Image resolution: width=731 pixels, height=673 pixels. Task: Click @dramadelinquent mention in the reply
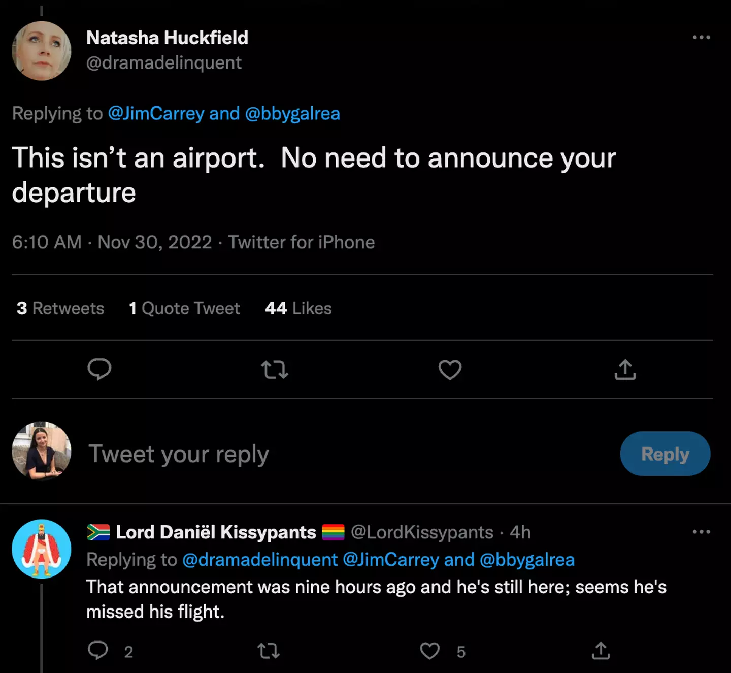[x=259, y=559]
